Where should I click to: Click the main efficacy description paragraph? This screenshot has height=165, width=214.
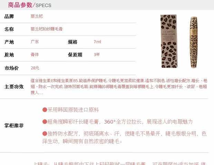pos(119,87)
